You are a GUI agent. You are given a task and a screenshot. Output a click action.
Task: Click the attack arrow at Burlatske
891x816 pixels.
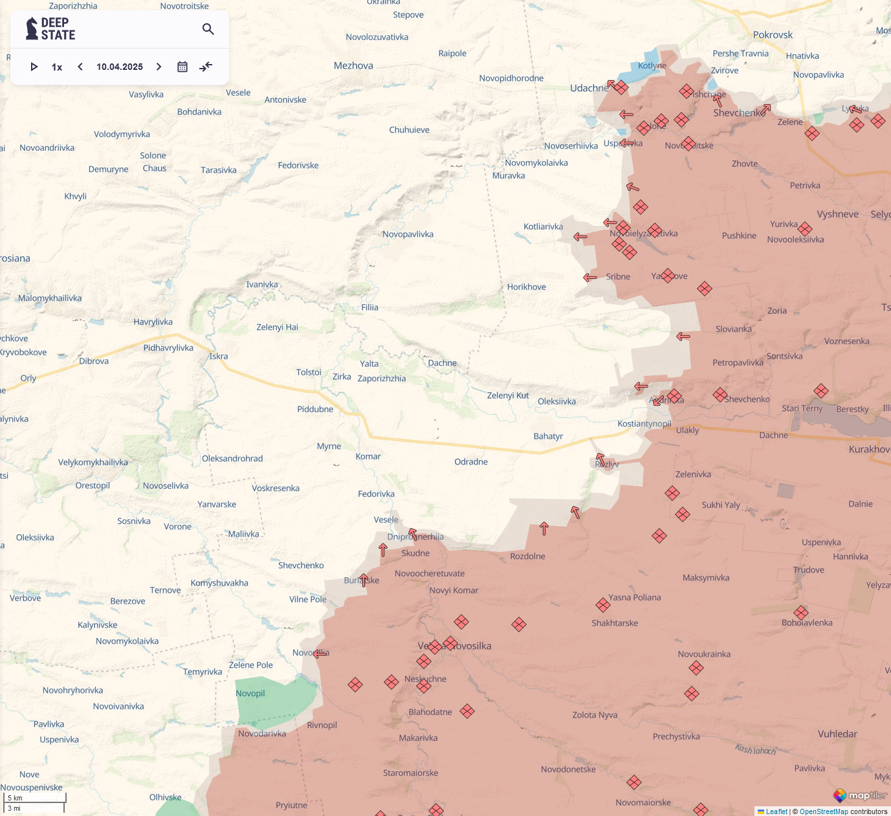364,580
